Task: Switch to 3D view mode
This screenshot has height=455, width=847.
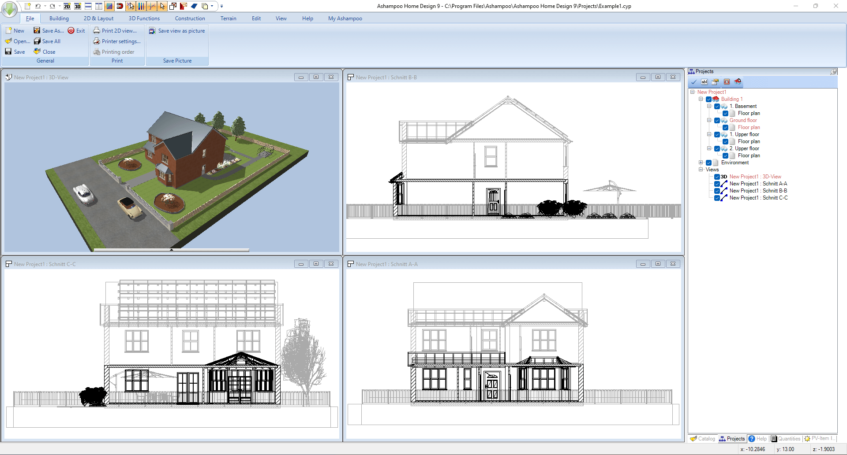Action: (x=77, y=6)
